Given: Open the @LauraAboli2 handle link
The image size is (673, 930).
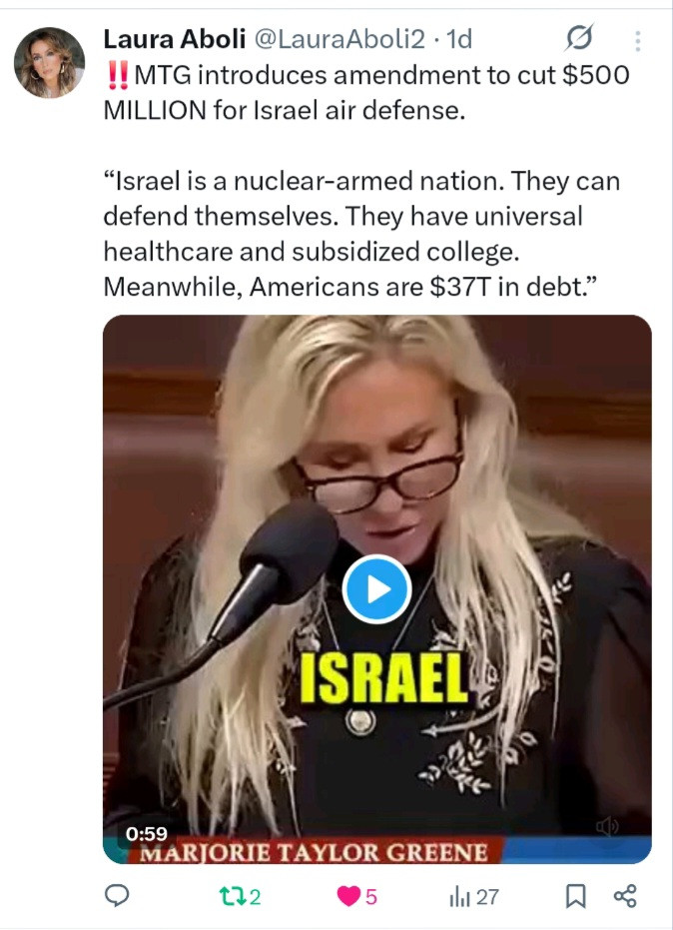Looking at the screenshot, I should pyautogui.click(x=339, y=40).
